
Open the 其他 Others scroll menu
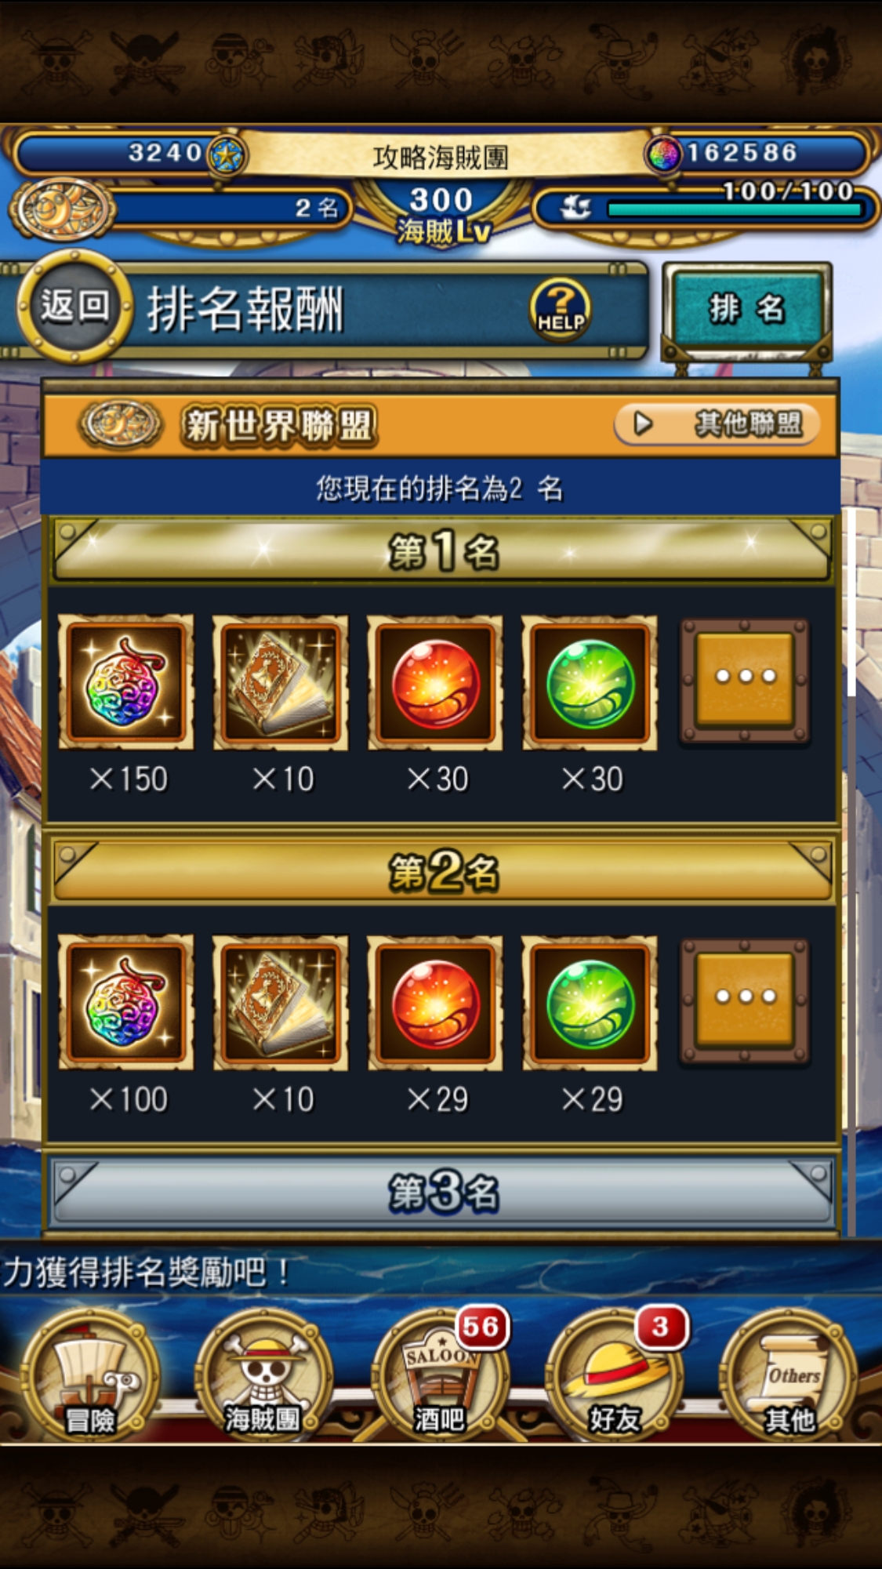click(x=789, y=1378)
